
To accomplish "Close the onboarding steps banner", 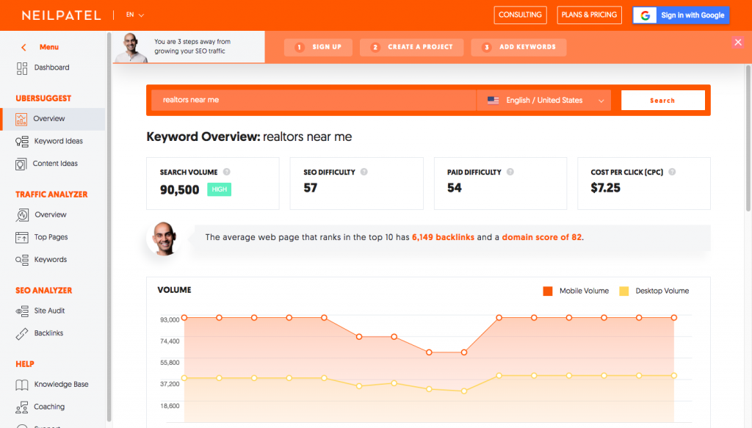I will pyautogui.click(x=738, y=42).
